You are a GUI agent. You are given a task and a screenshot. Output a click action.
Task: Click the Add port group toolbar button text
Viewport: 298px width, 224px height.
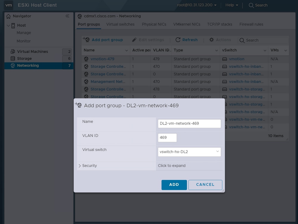click(x=107, y=40)
